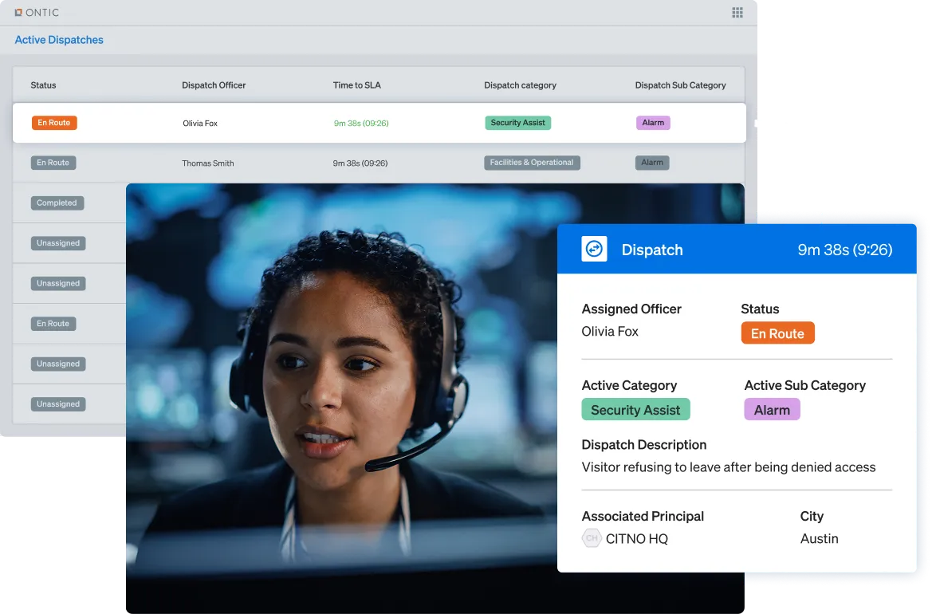Click the Dispatch Sub Category column header
Screen dimensions: 932x614
coord(680,85)
